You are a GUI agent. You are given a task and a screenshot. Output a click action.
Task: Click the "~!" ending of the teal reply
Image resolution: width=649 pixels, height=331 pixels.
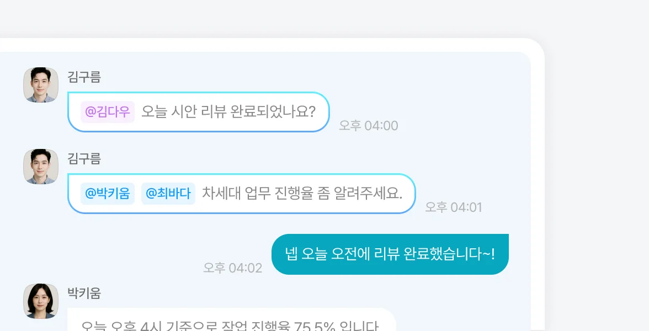point(488,254)
